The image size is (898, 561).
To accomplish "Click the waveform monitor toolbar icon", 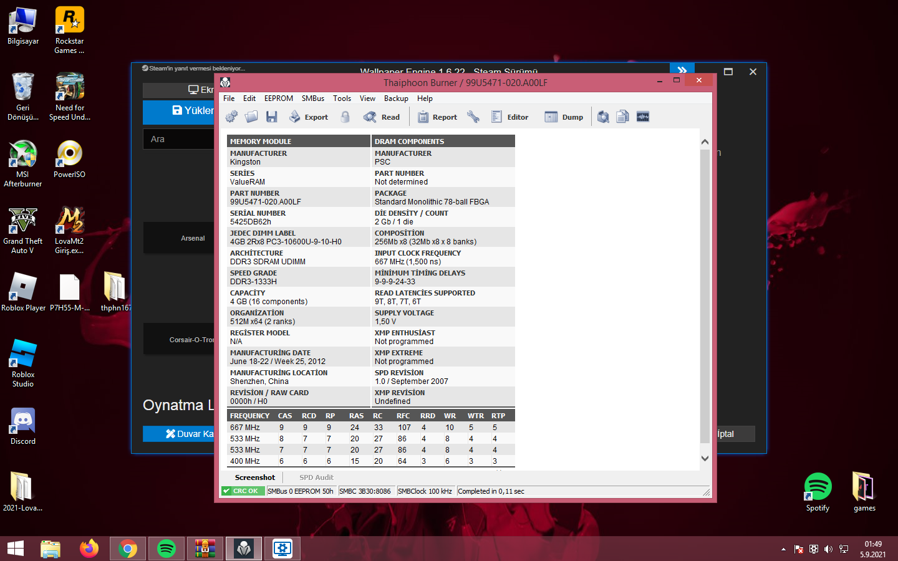I will click(x=643, y=117).
